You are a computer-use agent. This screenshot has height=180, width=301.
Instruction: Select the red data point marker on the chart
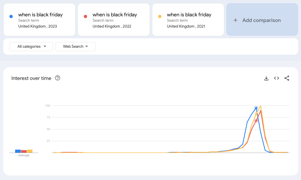[x=256, y=121]
